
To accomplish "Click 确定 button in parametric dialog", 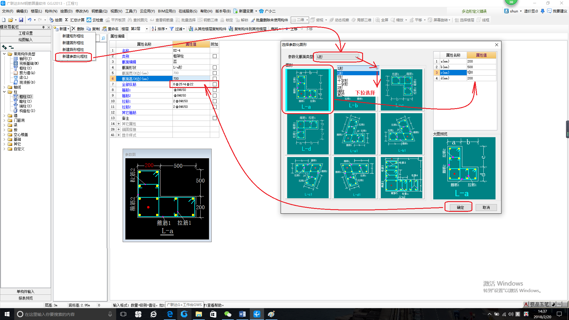I will (460, 207).
